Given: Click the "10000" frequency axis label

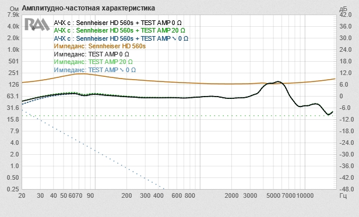Looking at the screenshot, I should (305, 195).
